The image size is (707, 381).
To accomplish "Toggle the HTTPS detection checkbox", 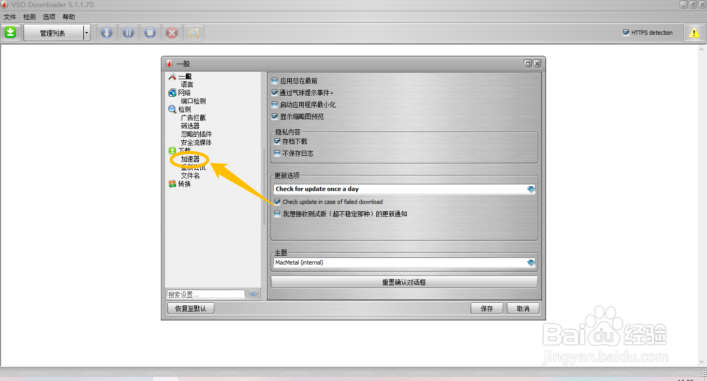I will pyautogui.click(x=626, y=33).
